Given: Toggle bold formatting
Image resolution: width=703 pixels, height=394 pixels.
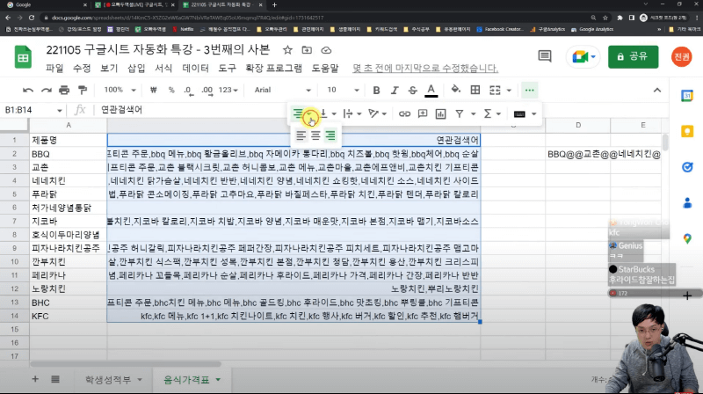Looking at the screenshot, I should pyautogui.click(x=376, y=91).
